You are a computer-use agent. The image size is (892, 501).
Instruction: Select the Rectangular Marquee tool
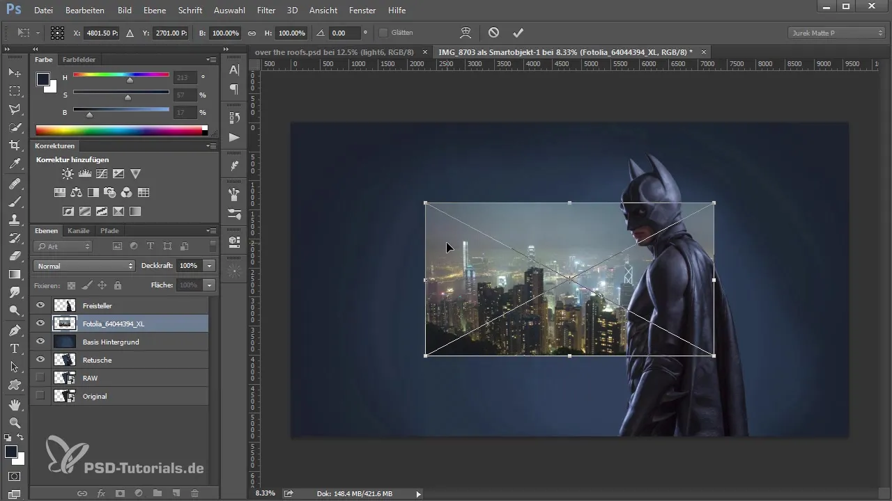coord(15,90)
